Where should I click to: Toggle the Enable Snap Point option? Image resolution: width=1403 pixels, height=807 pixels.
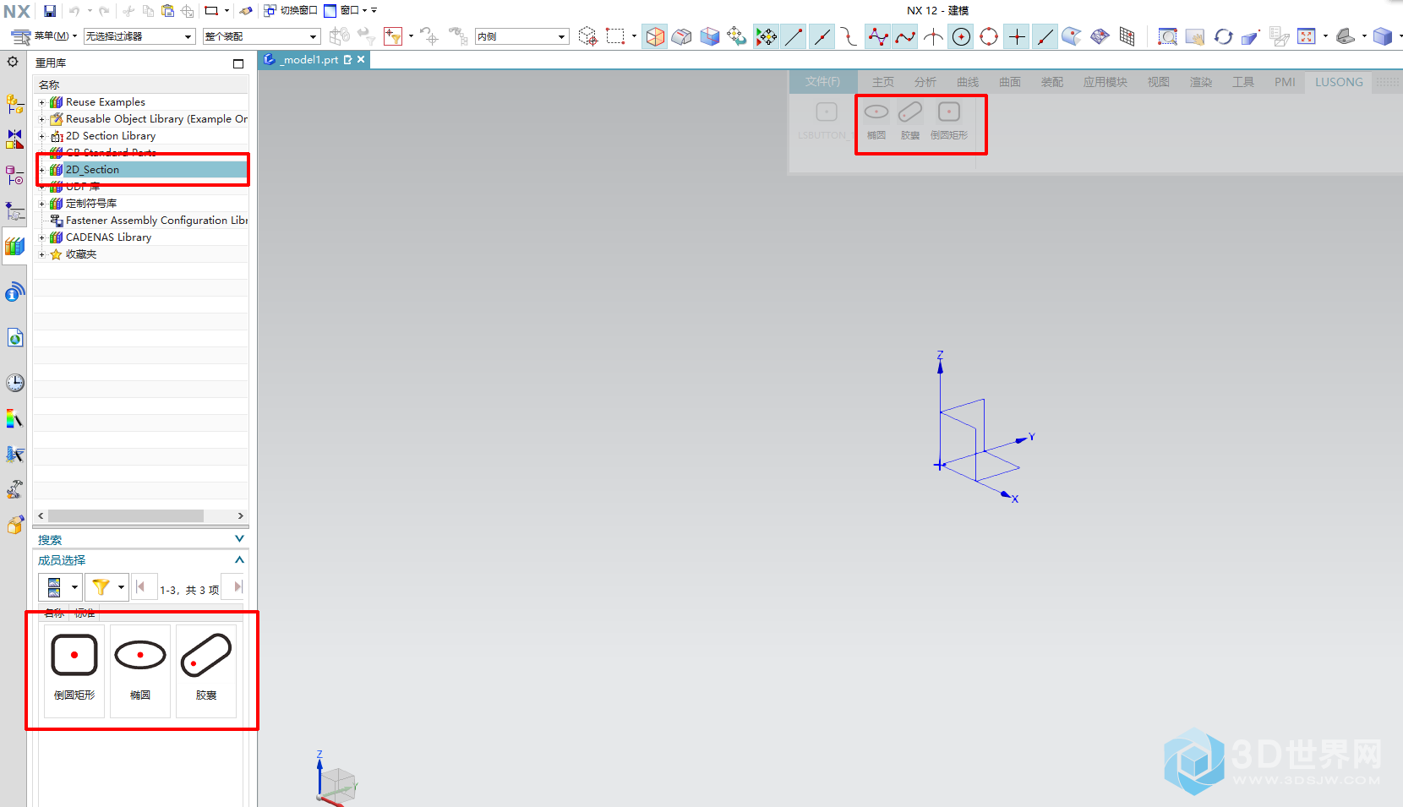766,36
